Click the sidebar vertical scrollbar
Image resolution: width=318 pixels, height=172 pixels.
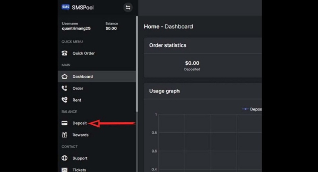[x=137, y=64]
